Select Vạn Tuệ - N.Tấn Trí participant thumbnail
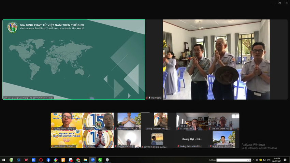The width and height of the screenshot is (290, 163). (x=129, y=139)
